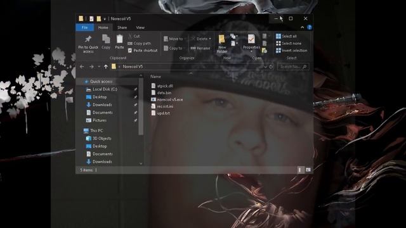
Task: Open pinned Desktop under Quick access
Action: pos(96,97)
